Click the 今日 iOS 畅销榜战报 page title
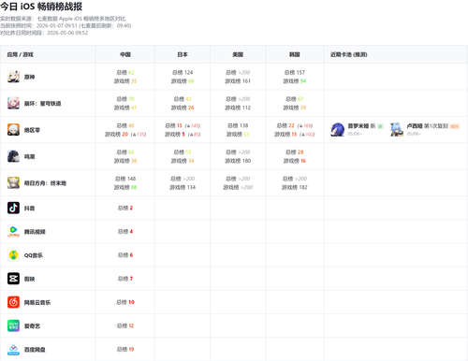 [x=41, y=7]
